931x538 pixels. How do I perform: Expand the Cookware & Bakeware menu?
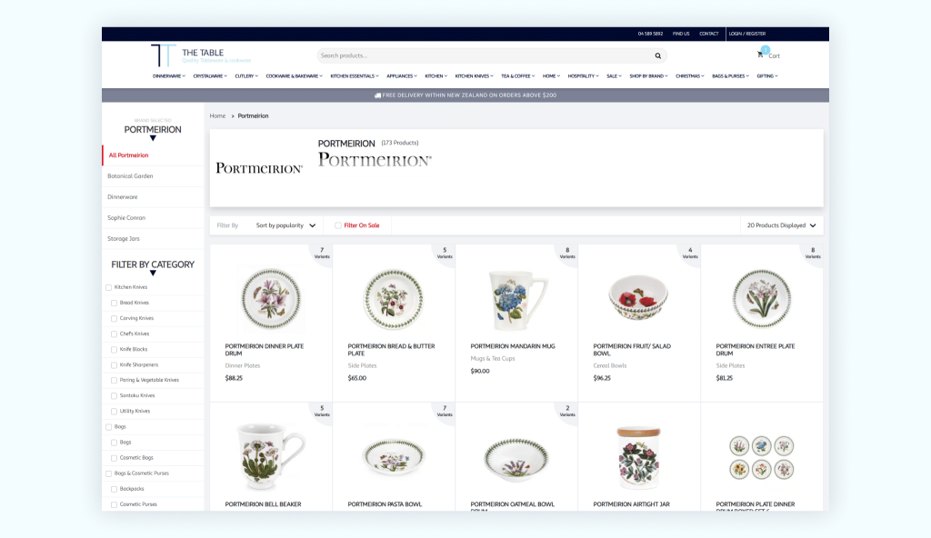294,76
